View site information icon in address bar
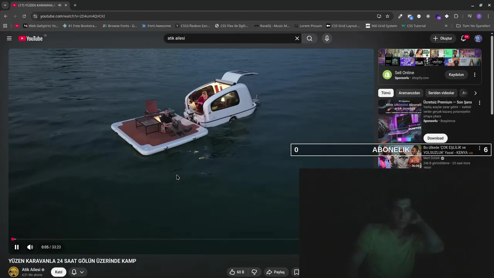 35,16
